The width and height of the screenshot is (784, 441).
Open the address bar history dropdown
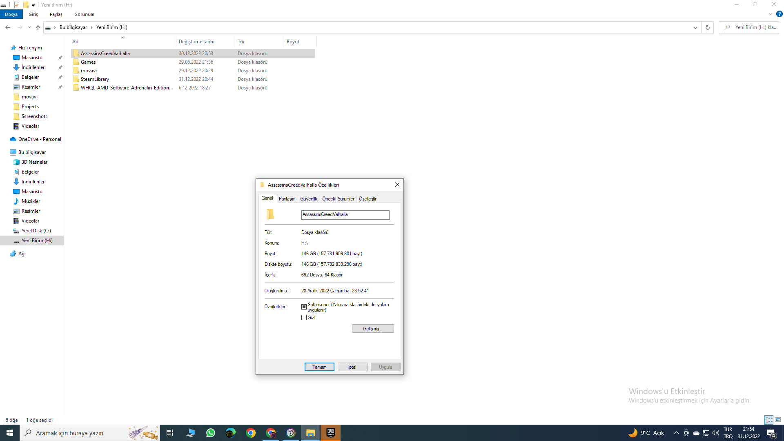(695, 27)
